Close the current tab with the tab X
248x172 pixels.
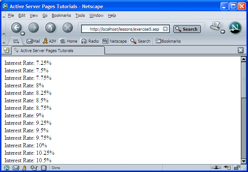pos(241,51)
